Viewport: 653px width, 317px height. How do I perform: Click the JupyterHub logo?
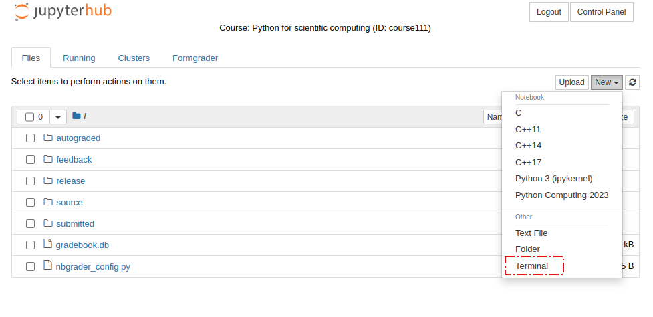63,11
